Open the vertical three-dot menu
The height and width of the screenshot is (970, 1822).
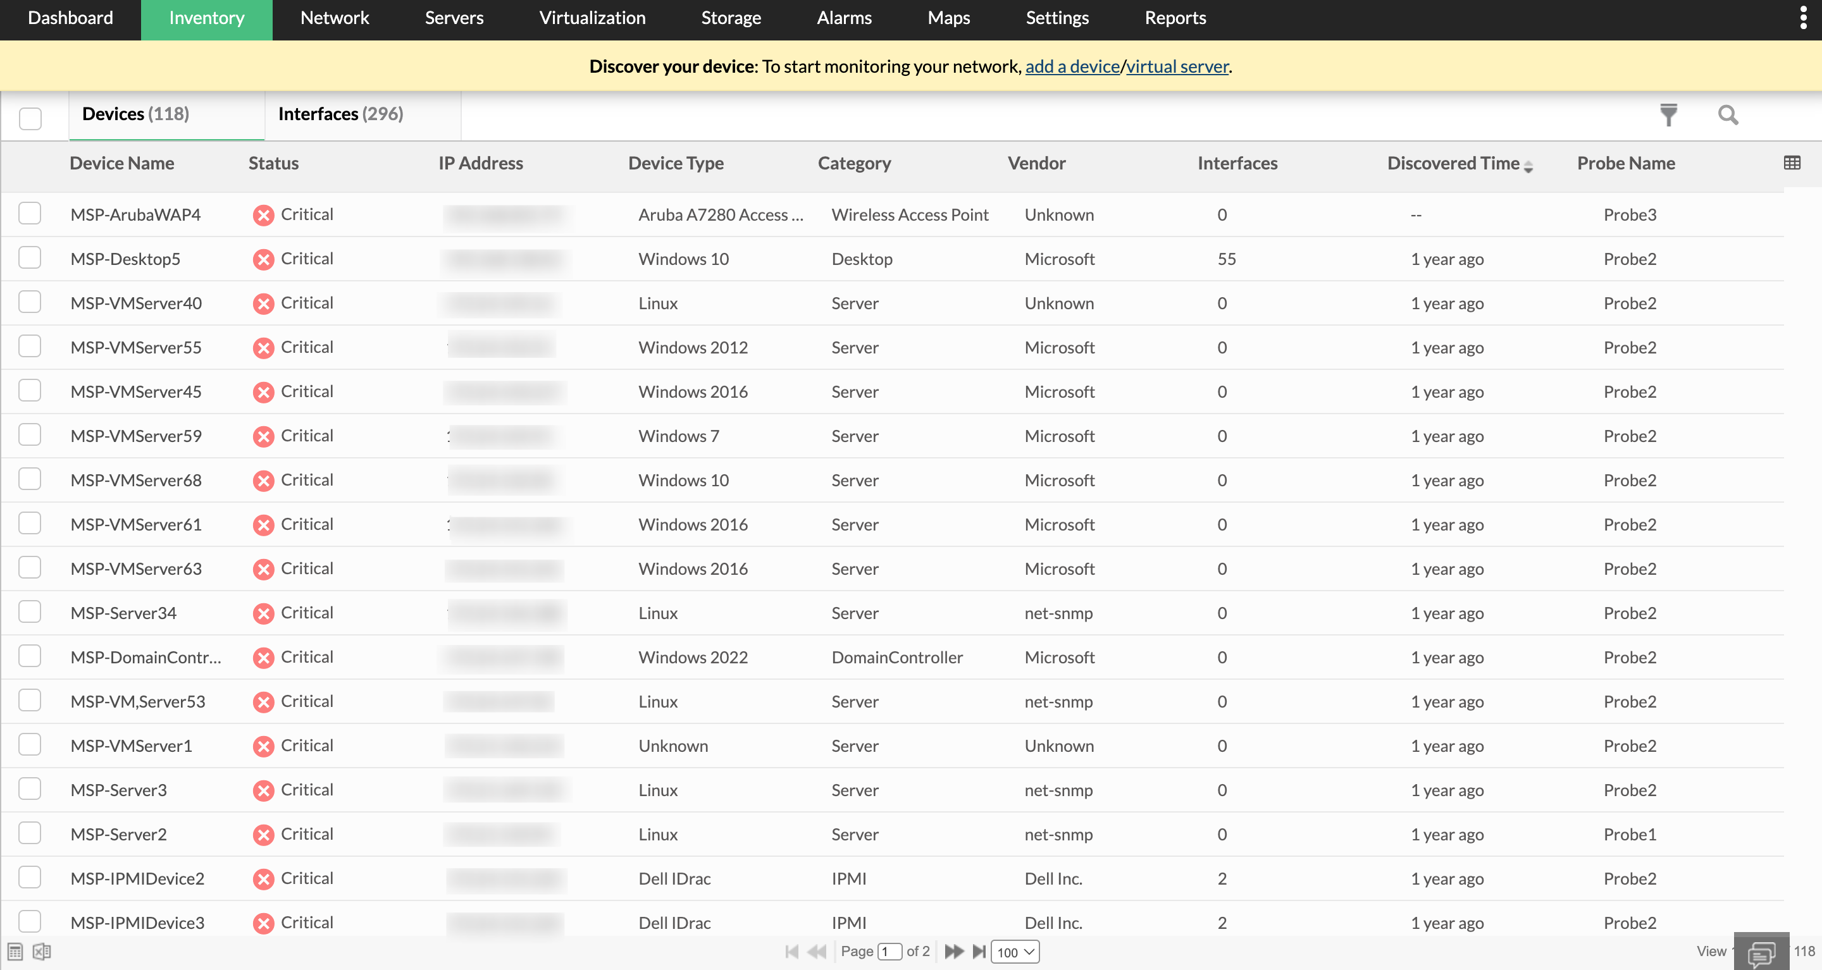click(x=1803, y=18)
